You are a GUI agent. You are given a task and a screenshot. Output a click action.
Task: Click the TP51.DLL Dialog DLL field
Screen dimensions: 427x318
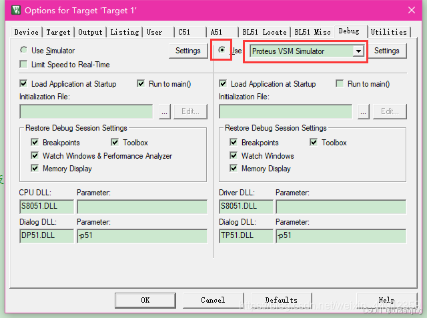click(246, 236)
